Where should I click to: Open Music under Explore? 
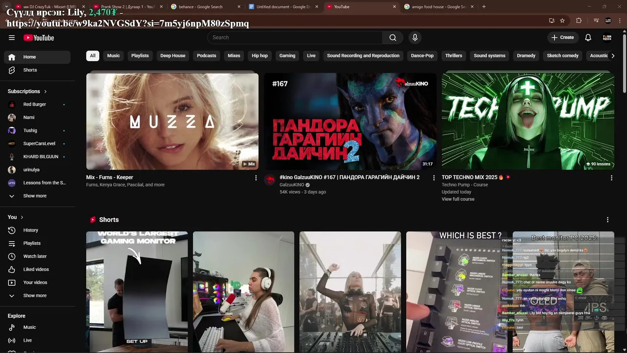pyautogui.click(x=37, y=328)
